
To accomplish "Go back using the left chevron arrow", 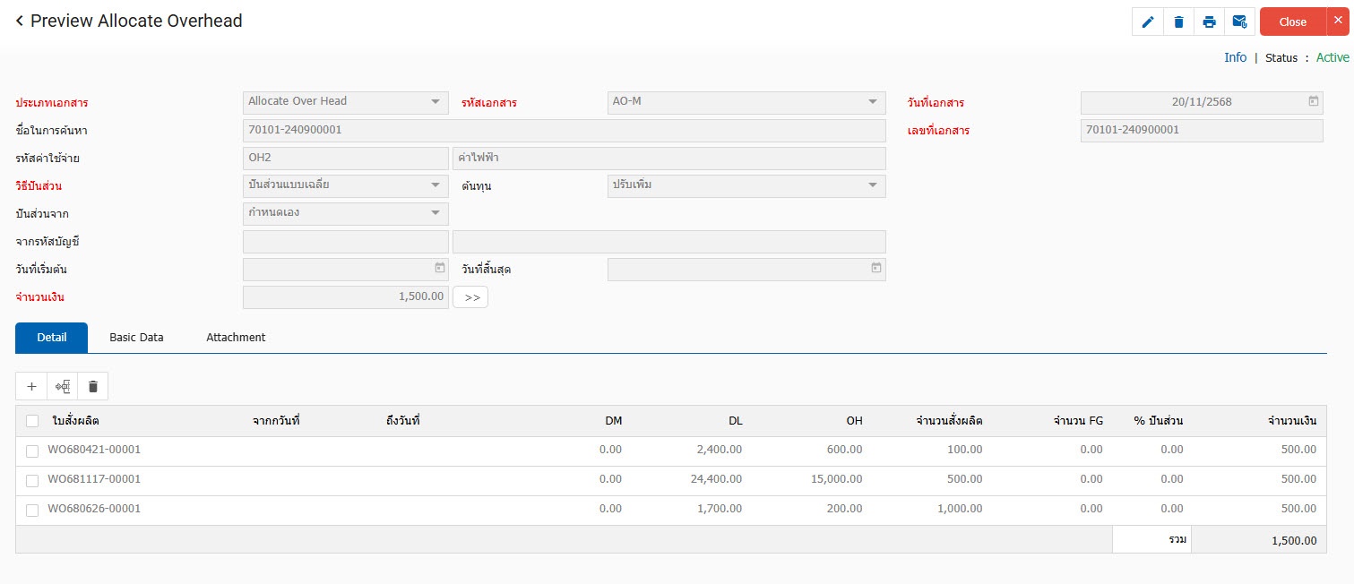I will [20, 21].
